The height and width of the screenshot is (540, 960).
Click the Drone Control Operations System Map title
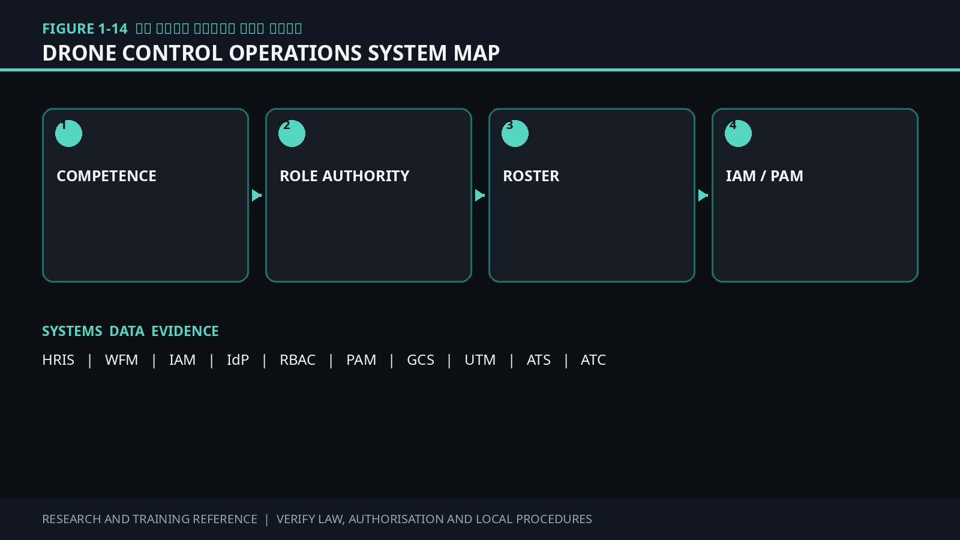(271, 53)
